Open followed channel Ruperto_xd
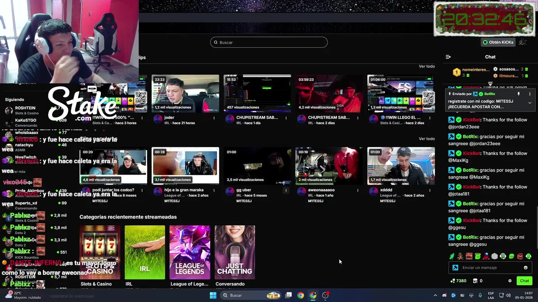The image size is (538, 302). 36,206
